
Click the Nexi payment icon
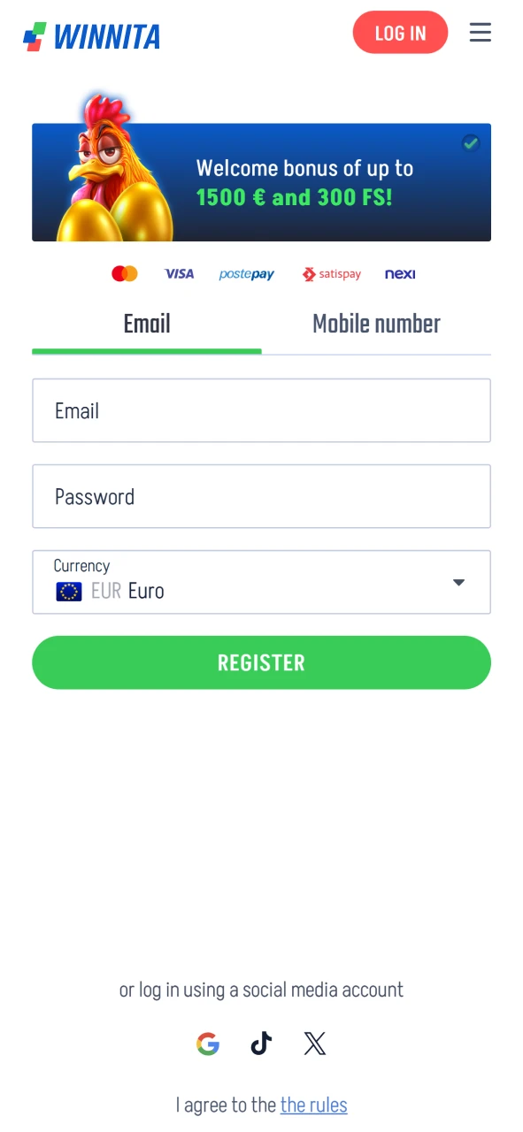click(x=400, y=273)
